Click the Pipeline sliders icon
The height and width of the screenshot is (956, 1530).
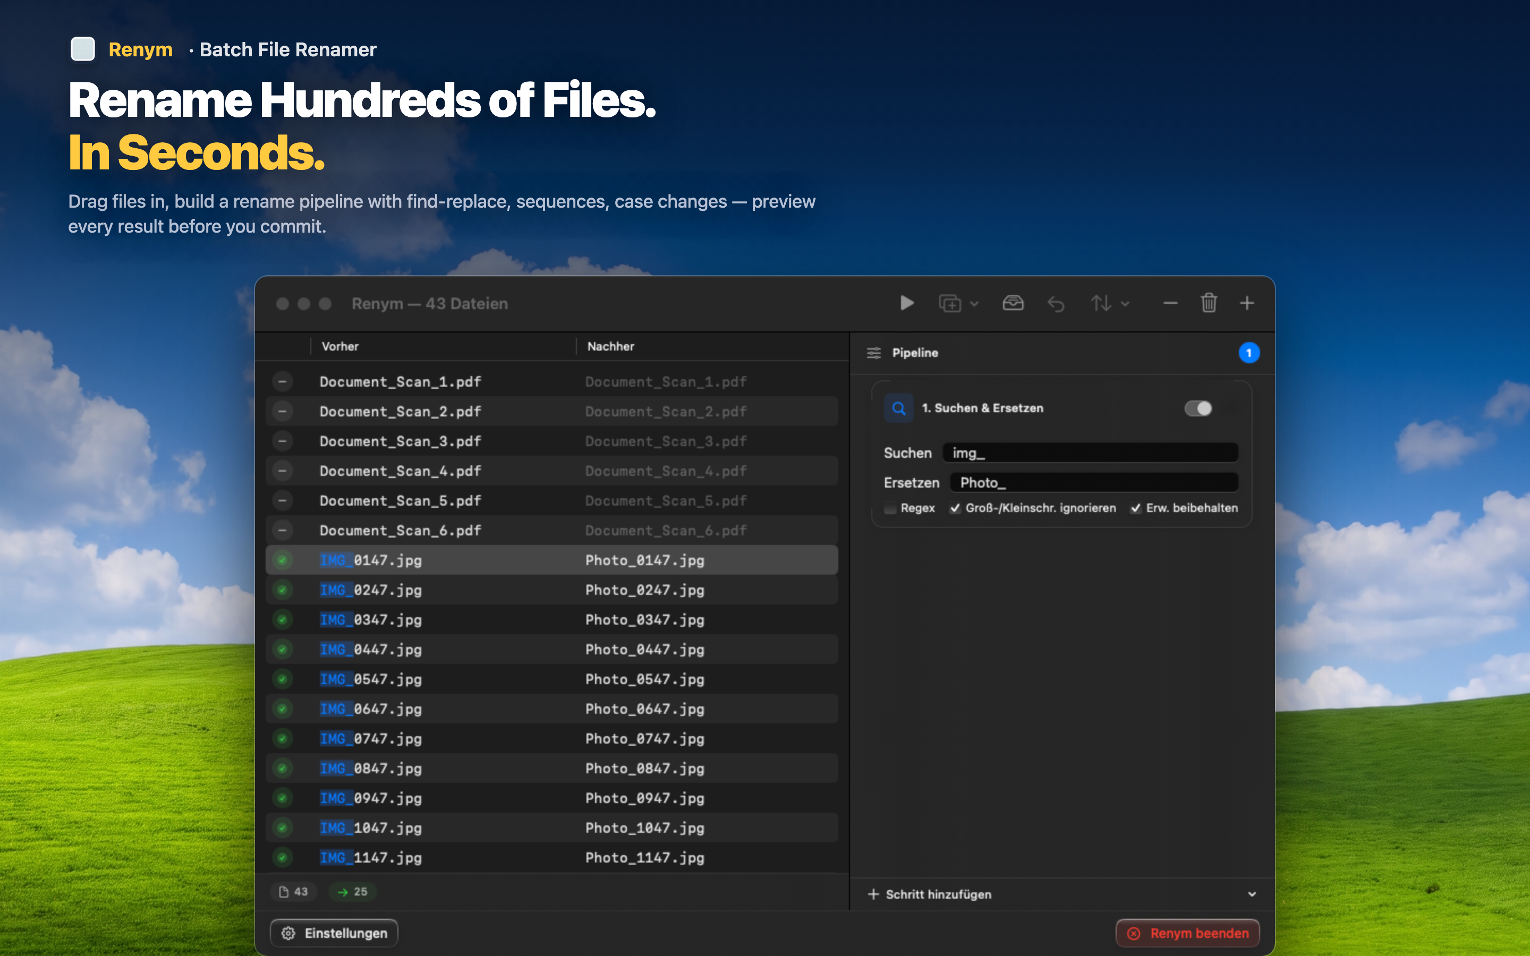click(874, 353)
